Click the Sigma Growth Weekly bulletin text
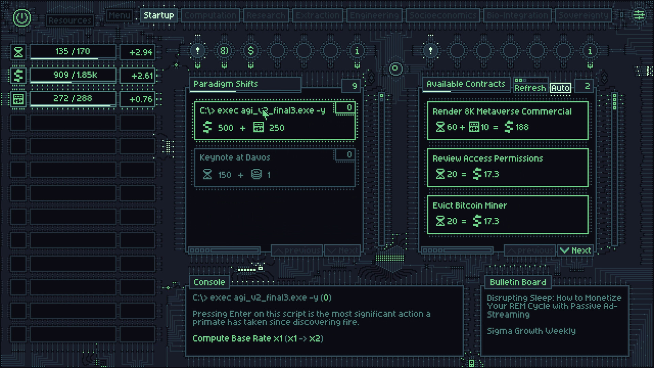 click(531, 331)
